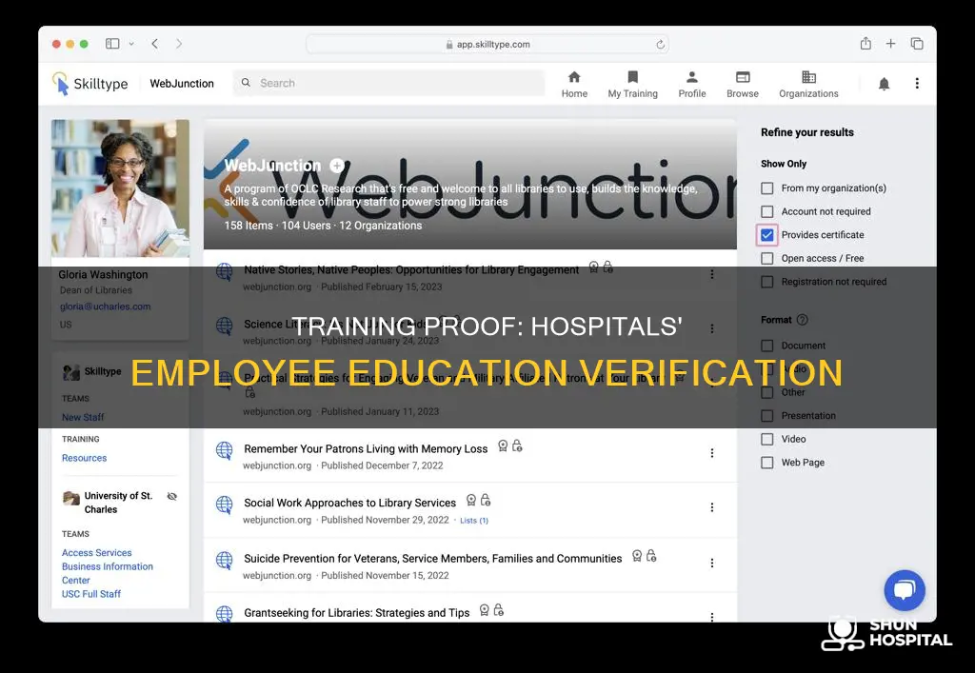The height and width of the screenshot is (673, 975).
Task: Click Gloria Washington profile photo
Action: pos(120,188)
